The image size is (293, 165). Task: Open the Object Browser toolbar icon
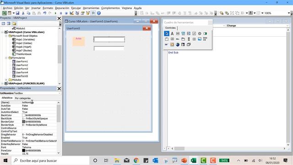tap(88, 13)
